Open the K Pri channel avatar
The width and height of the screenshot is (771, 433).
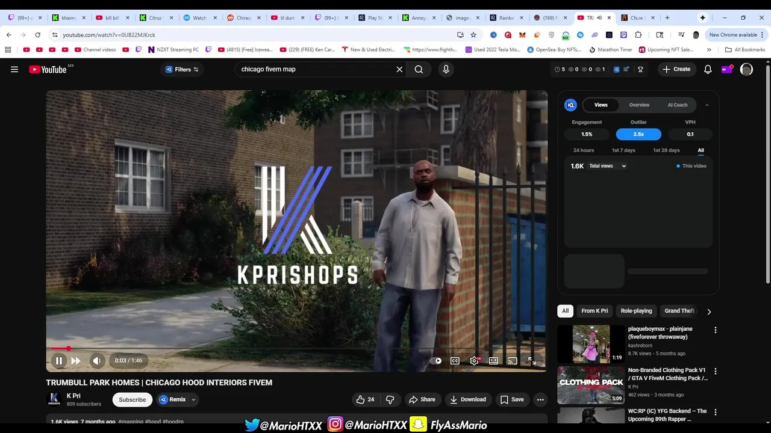coord(54,399)
